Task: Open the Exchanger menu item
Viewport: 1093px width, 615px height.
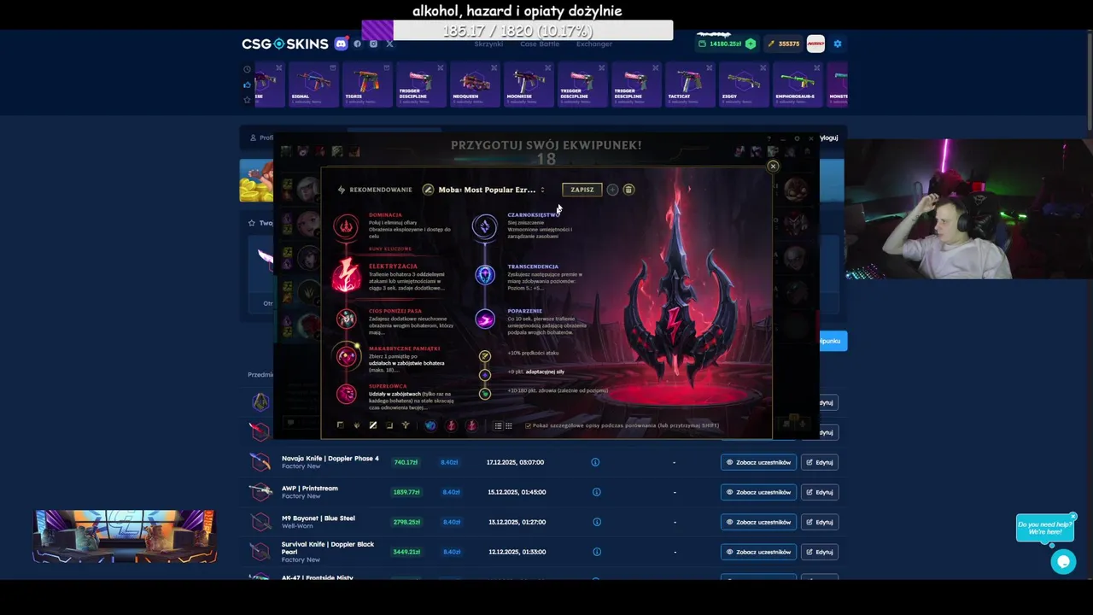Action: point(594,44)
